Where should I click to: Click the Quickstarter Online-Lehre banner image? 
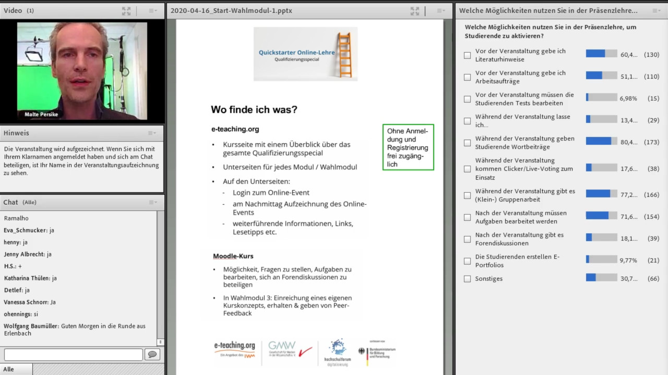pyautogui.click(x=305, y=54)
